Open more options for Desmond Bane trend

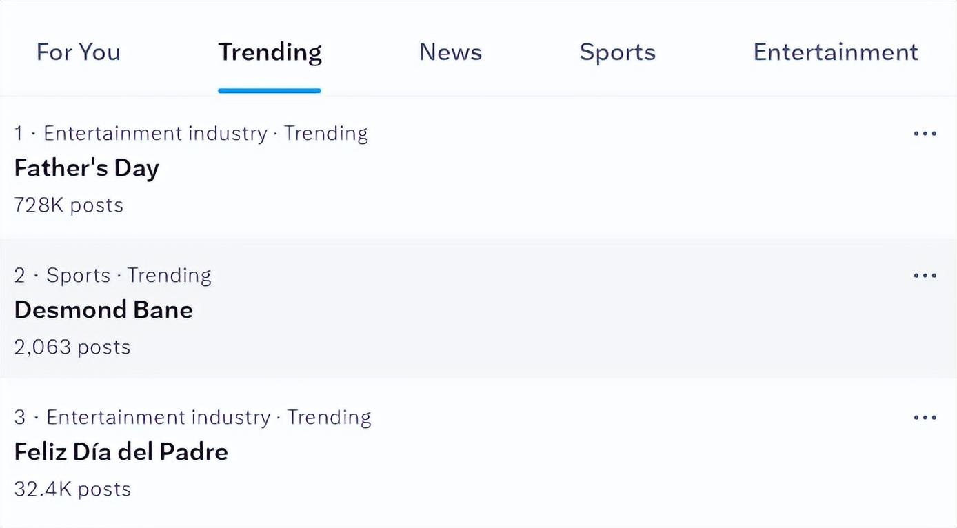[925, 276]
